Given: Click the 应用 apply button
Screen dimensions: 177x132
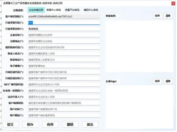Looking at the screenshot, I should (x=50, y=124).
